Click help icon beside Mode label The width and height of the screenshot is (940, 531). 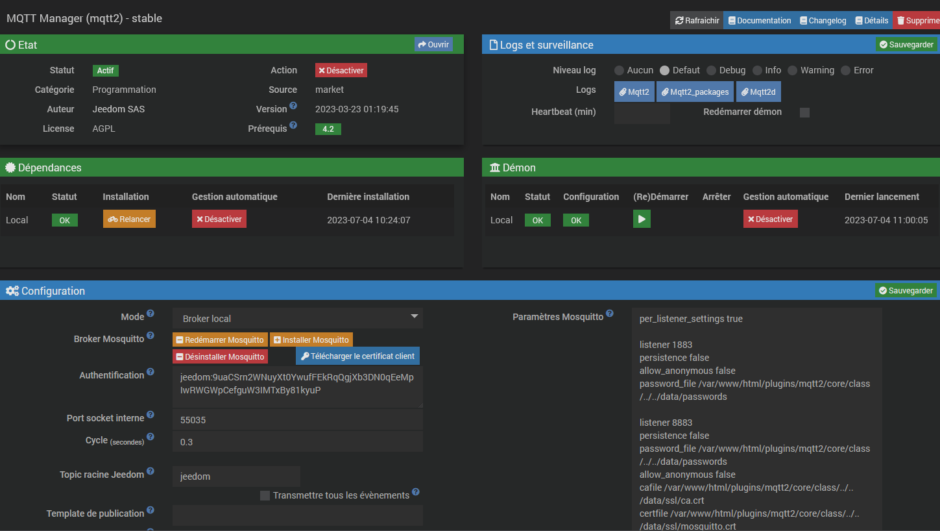pos(151,314)
